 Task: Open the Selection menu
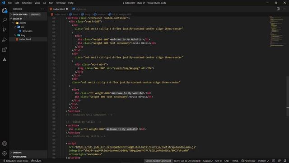point(27,3)
